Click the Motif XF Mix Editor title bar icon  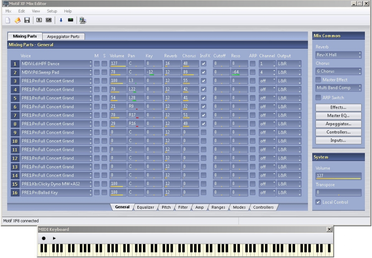(5, 4)
